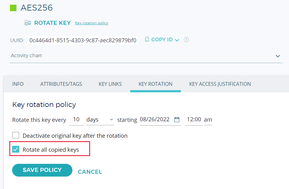Click the rotate key icon
289x189 pixels.
coord(28,23)
